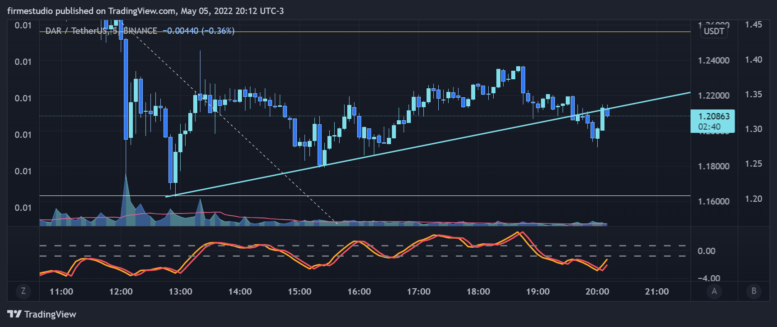Click the 1.40 value on outer scale
This screenshot has width=777, height=327.
coord(754,59)
